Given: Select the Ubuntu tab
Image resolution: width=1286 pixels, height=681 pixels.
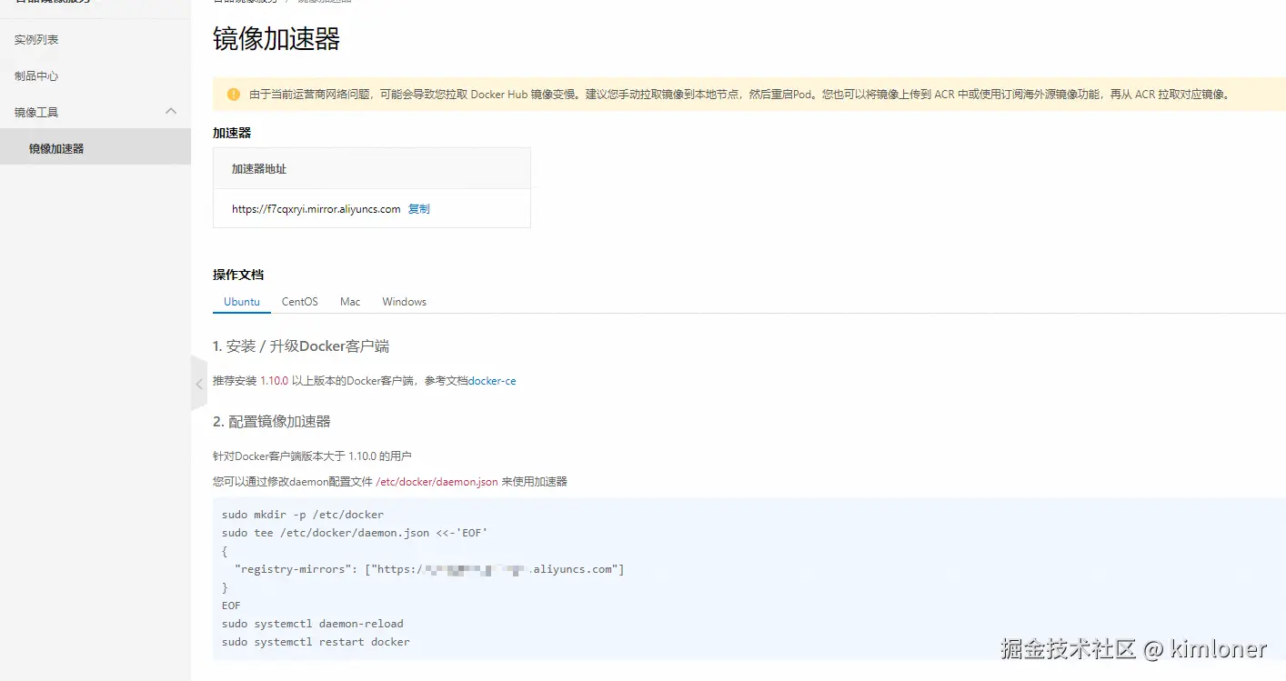Looking at the screenshot, I should click(x=241, y=301).
